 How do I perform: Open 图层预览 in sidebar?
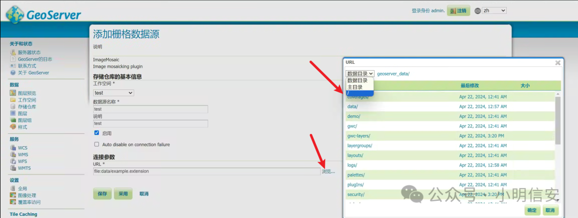pyautogui.click(x=27, y=93)
